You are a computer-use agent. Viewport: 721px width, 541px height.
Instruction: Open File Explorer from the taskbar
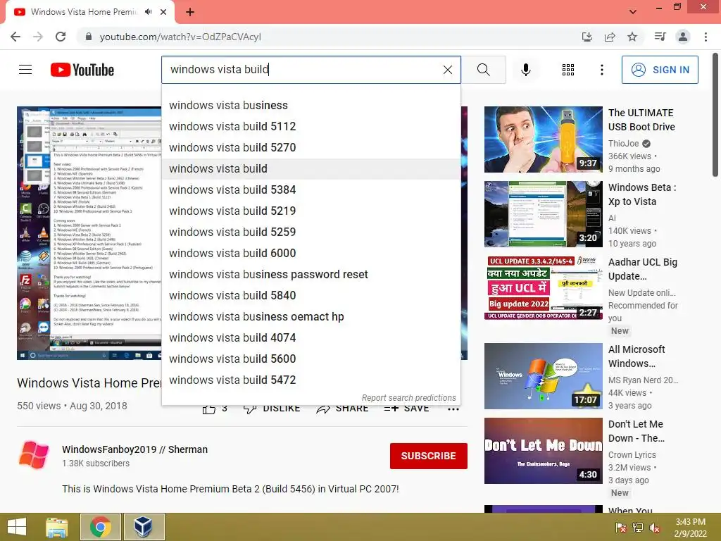tap(57, 527)
